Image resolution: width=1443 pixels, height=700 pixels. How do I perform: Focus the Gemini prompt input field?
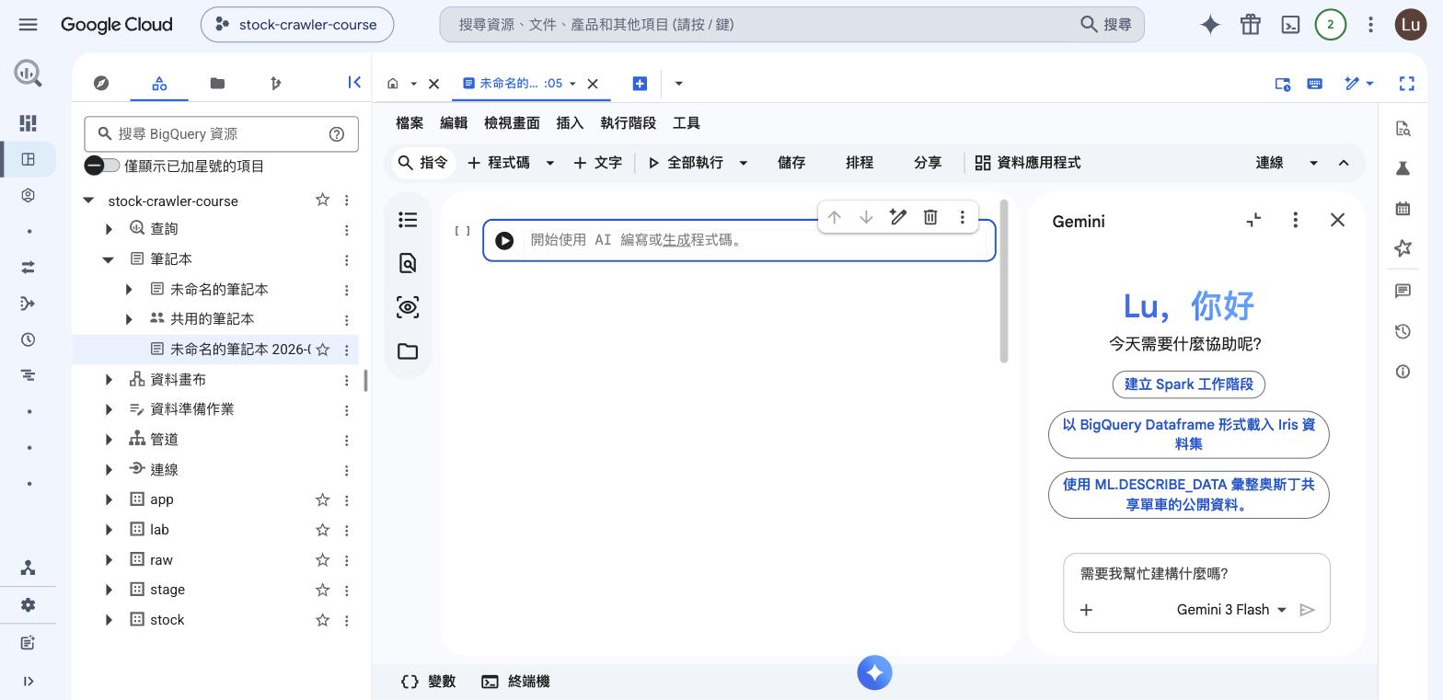coord(1196,574)
